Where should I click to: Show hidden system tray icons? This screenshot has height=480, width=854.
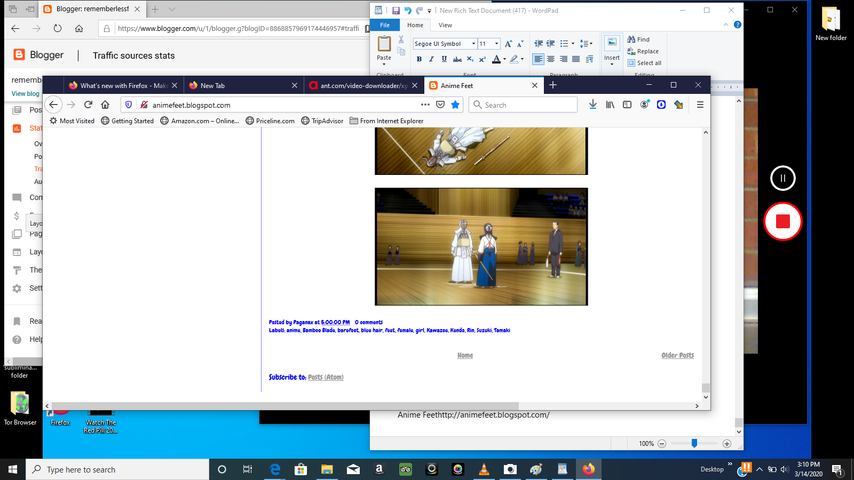click(x=760, y=469)
